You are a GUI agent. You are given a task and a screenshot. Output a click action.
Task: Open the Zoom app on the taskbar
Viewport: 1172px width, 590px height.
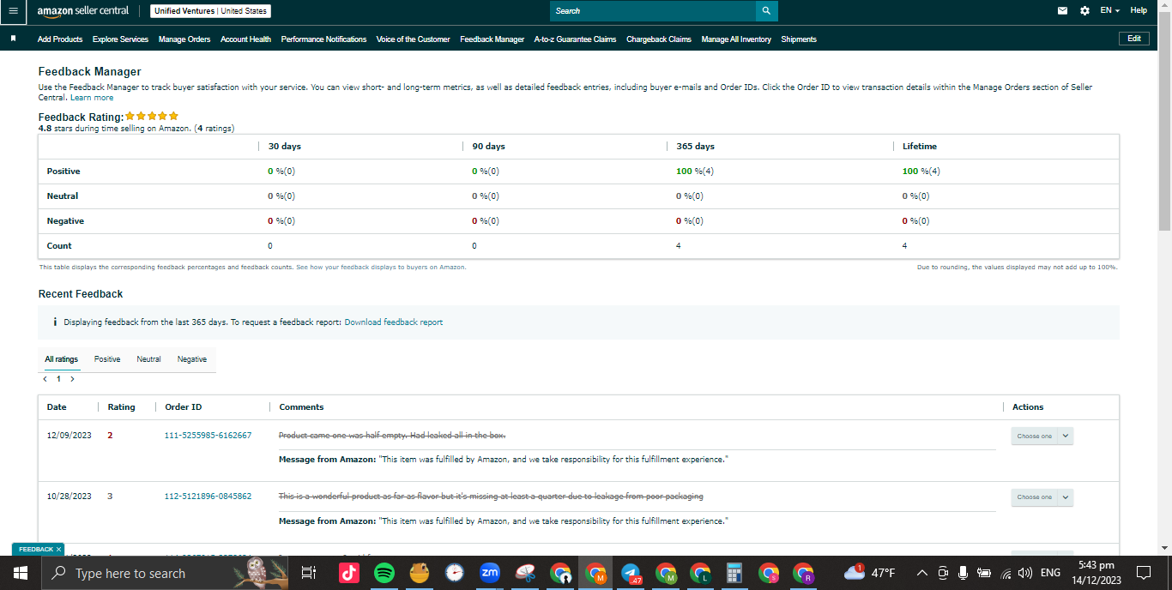(x=490, y=573)
